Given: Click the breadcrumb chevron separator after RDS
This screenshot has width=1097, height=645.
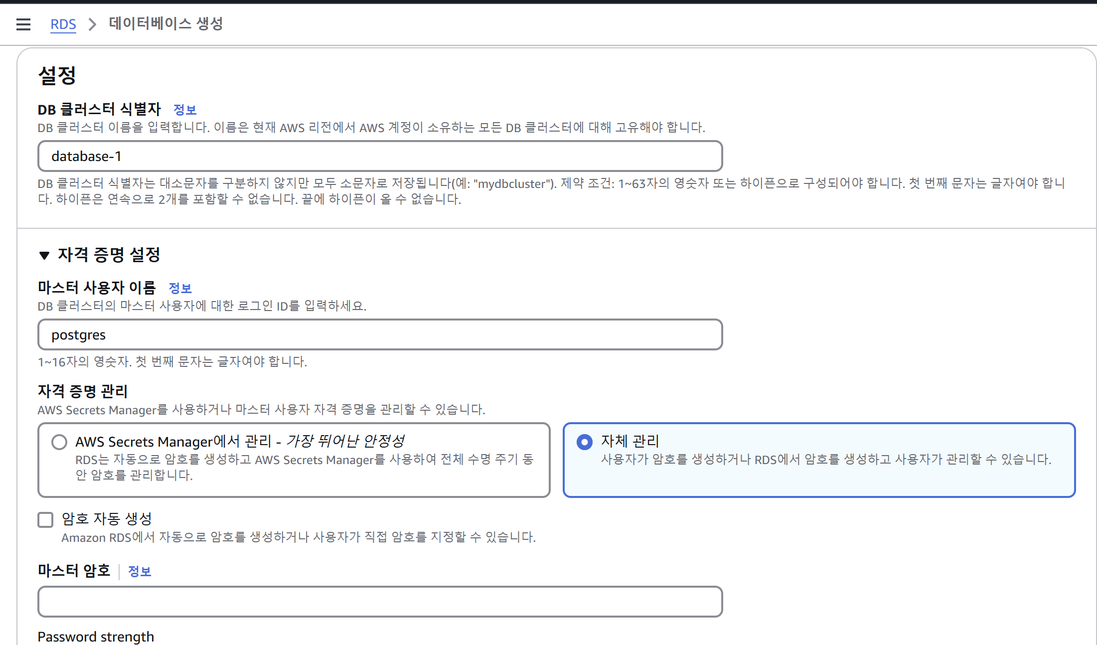Looking at the screenshot, I should click(92, 24).
